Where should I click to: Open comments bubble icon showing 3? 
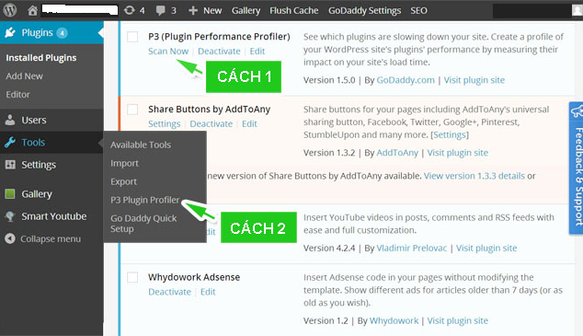161,10
